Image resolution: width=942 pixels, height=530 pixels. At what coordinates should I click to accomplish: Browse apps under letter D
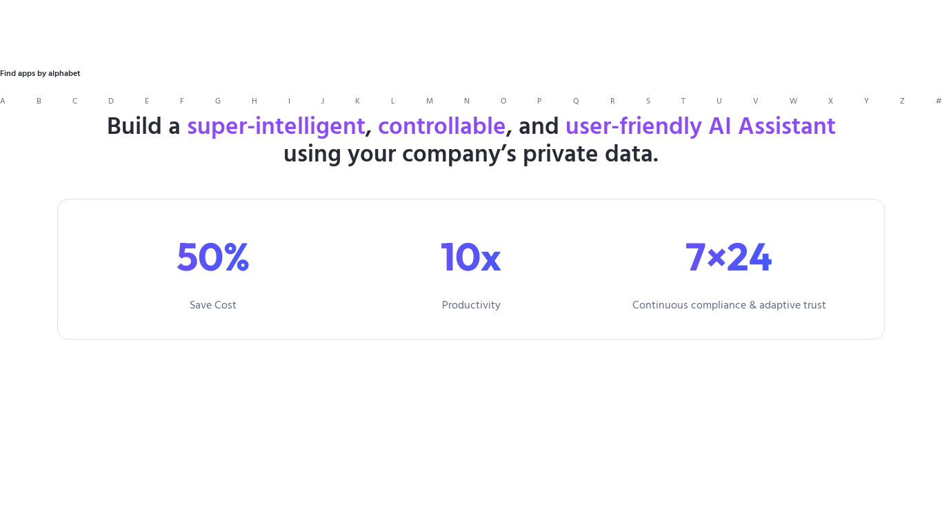(x=110, y=101)
